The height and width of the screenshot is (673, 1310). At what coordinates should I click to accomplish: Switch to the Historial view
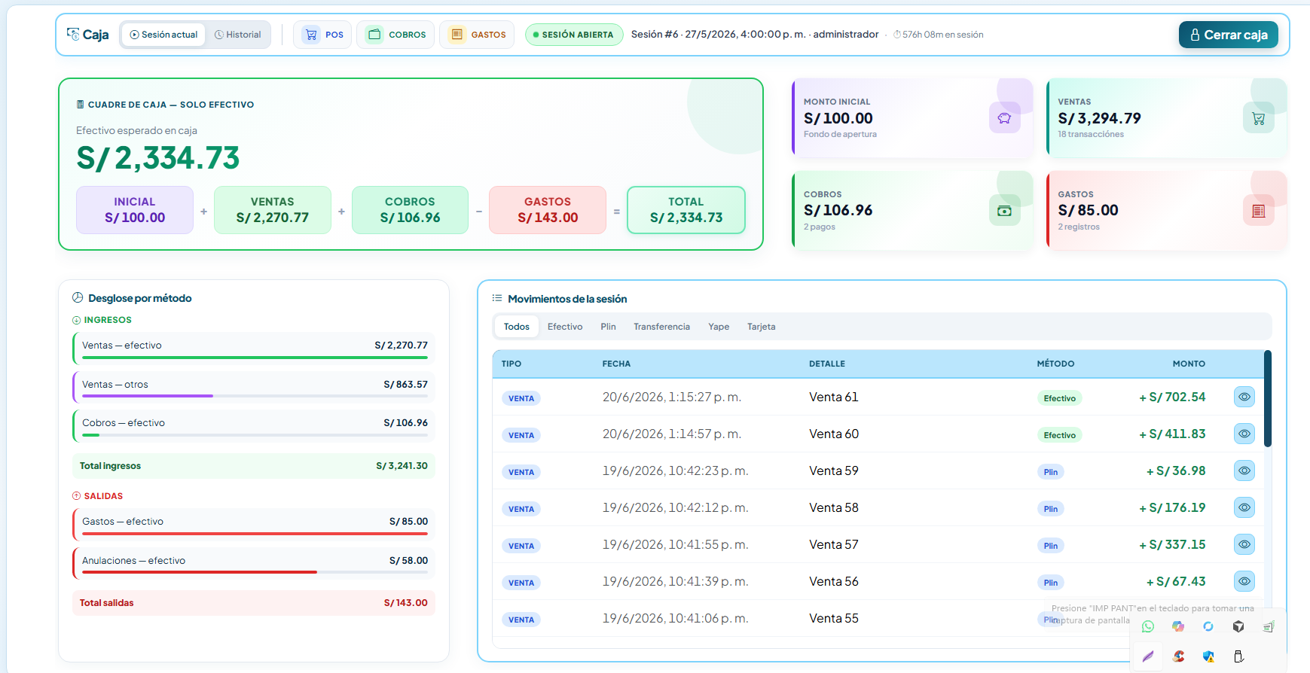[237, 35]
